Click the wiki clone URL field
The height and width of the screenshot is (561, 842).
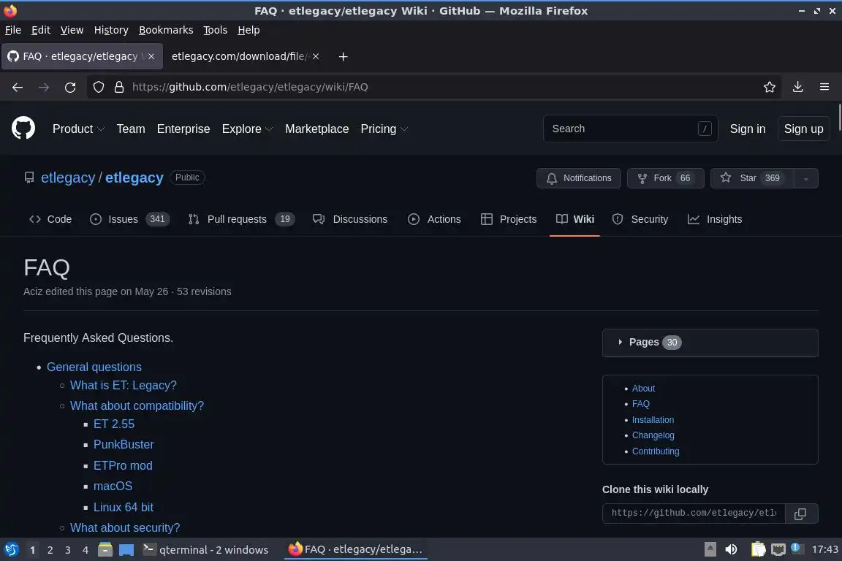click(694, 514)
